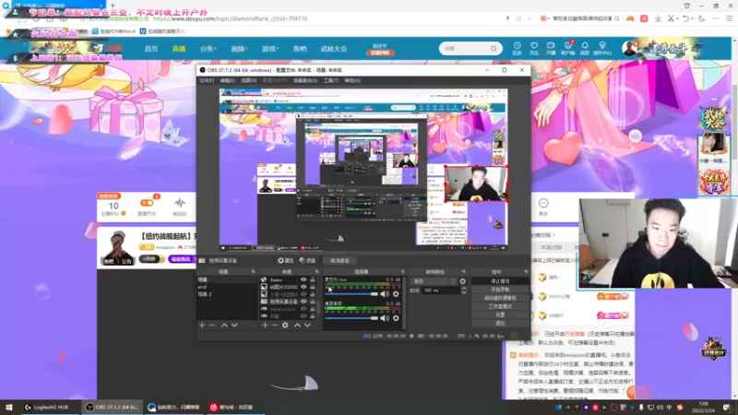Open OBS 工具(T) menu
This screenshot has height=415, width=738.
click(x=331, y=80)
